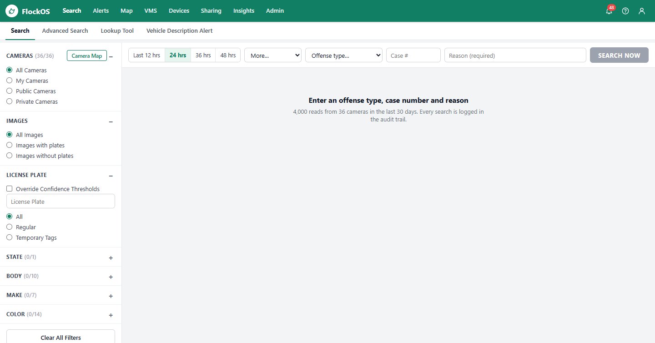Open the Alerts menu in top navigation
This screenshot has width=655, height=343.
coord(101,10)
